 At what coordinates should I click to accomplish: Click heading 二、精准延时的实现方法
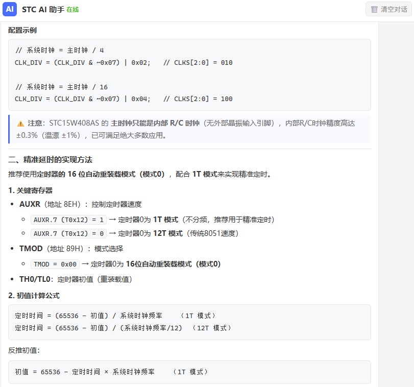pos(50,159)
